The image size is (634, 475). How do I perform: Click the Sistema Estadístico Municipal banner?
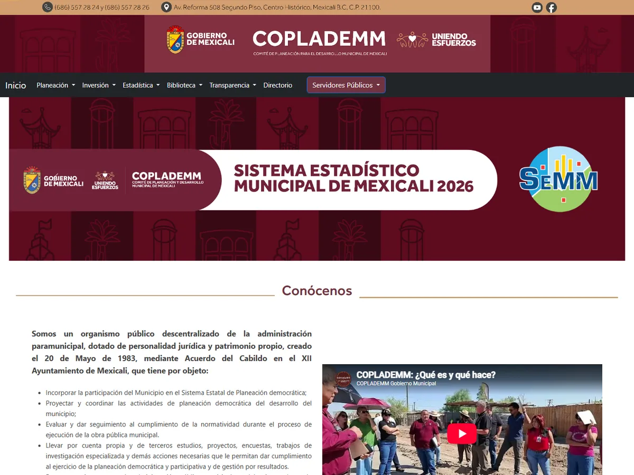click(317, 179)
